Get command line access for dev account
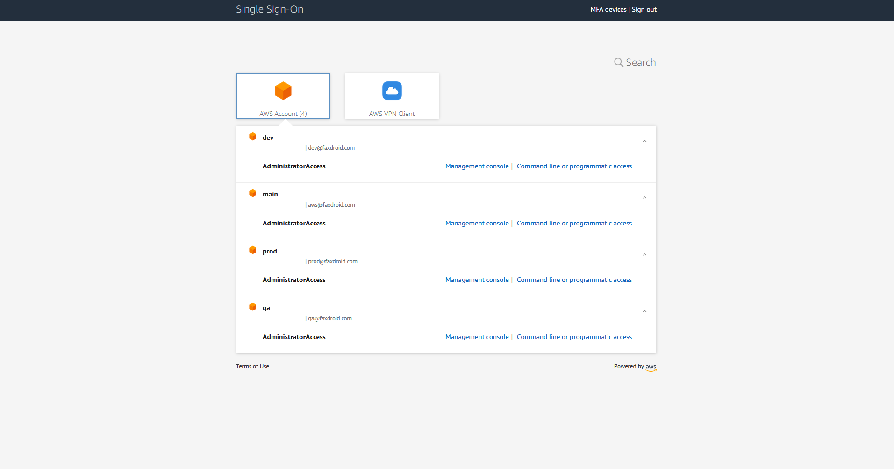The image size is (894, 469). 574,166
